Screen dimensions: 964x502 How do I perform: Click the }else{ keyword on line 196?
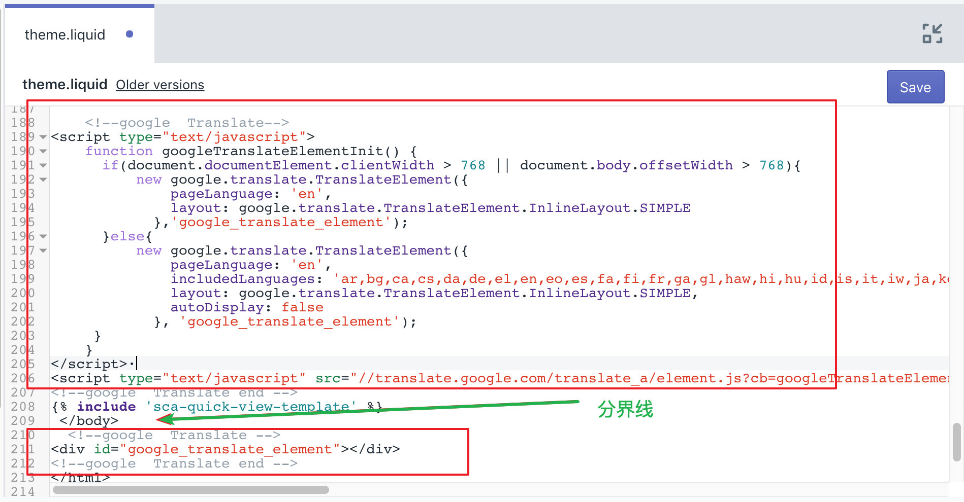[x=127, y=236]
